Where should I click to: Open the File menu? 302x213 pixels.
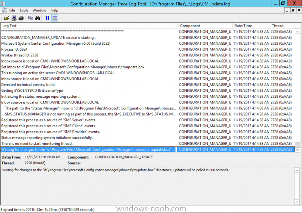click(12, 10)
